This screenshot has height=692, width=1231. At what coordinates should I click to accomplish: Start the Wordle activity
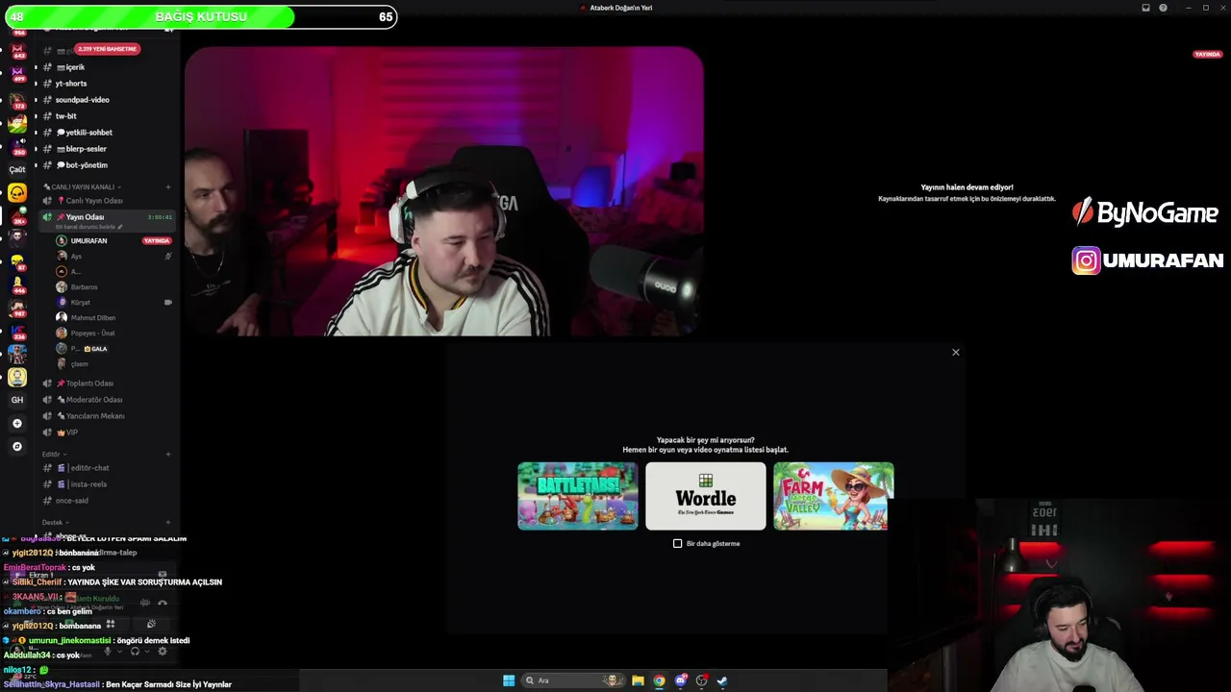coord(706,496)
